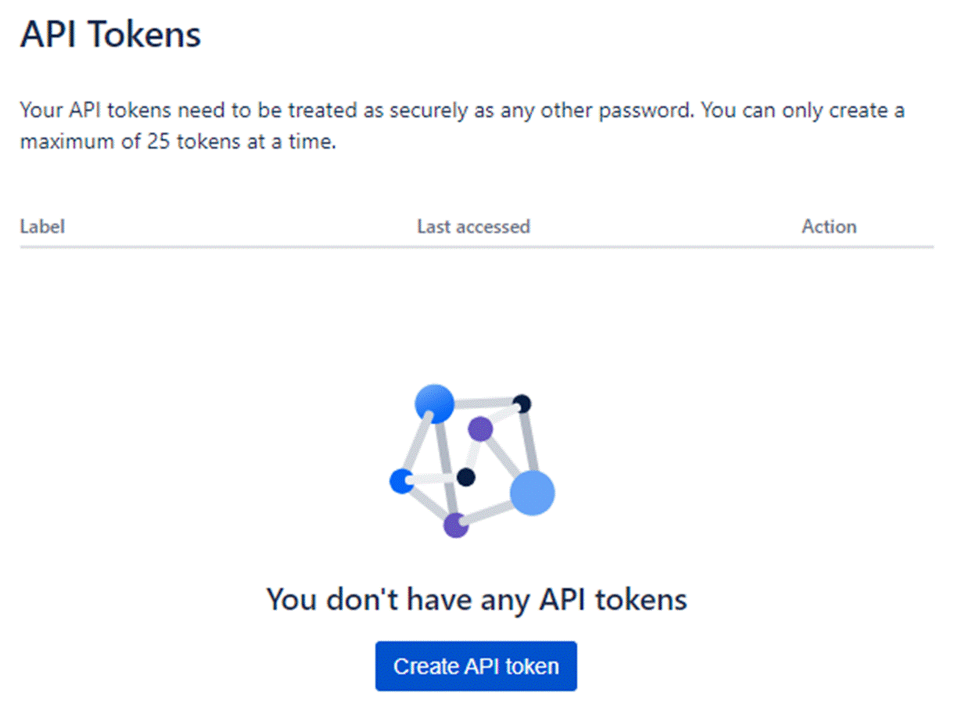
Task: Click the Create API token button
Action: [x=476, y=666]
